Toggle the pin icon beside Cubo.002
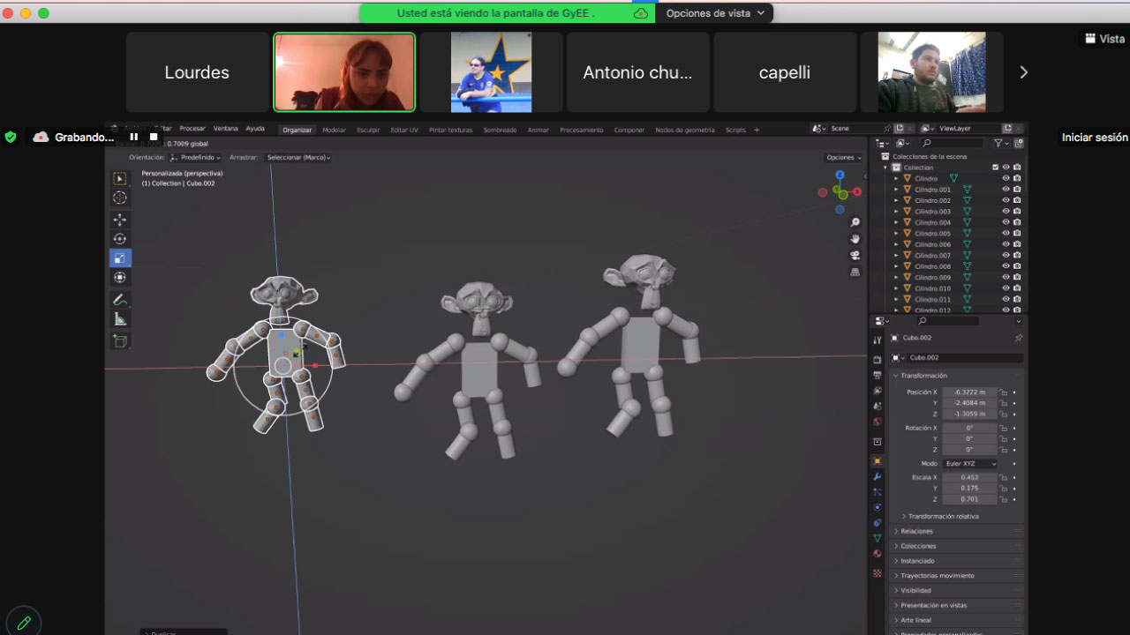The width and height of the screenshot is (1130, 635). click(1018, 338)
